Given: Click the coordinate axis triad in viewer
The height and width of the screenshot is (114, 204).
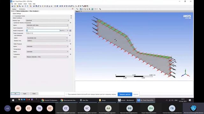Looking at the screenshot, I should point(186,73).
